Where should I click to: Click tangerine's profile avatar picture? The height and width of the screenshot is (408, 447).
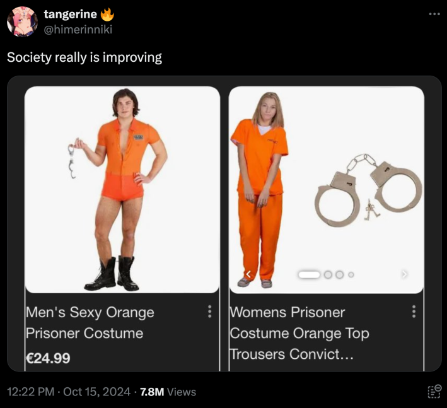(22, 22)
